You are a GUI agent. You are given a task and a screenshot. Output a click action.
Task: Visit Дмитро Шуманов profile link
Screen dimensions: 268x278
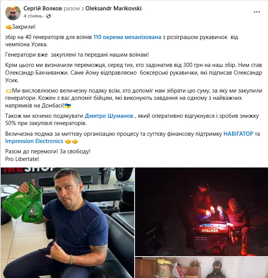[109, 116]
